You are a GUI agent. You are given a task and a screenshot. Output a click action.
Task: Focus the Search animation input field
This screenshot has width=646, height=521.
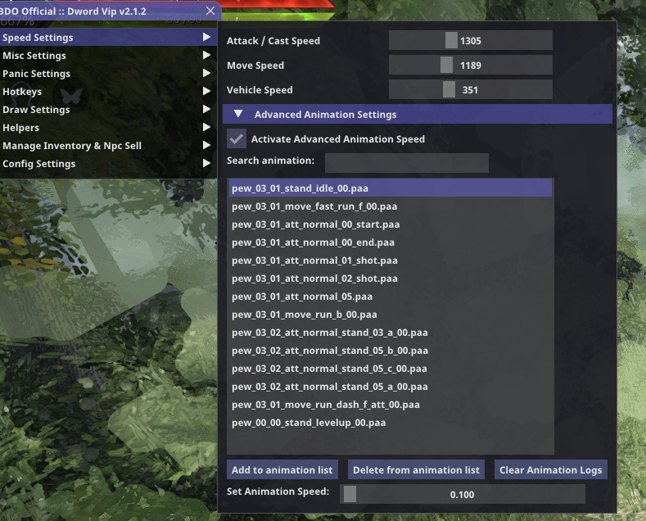(407, 163)
